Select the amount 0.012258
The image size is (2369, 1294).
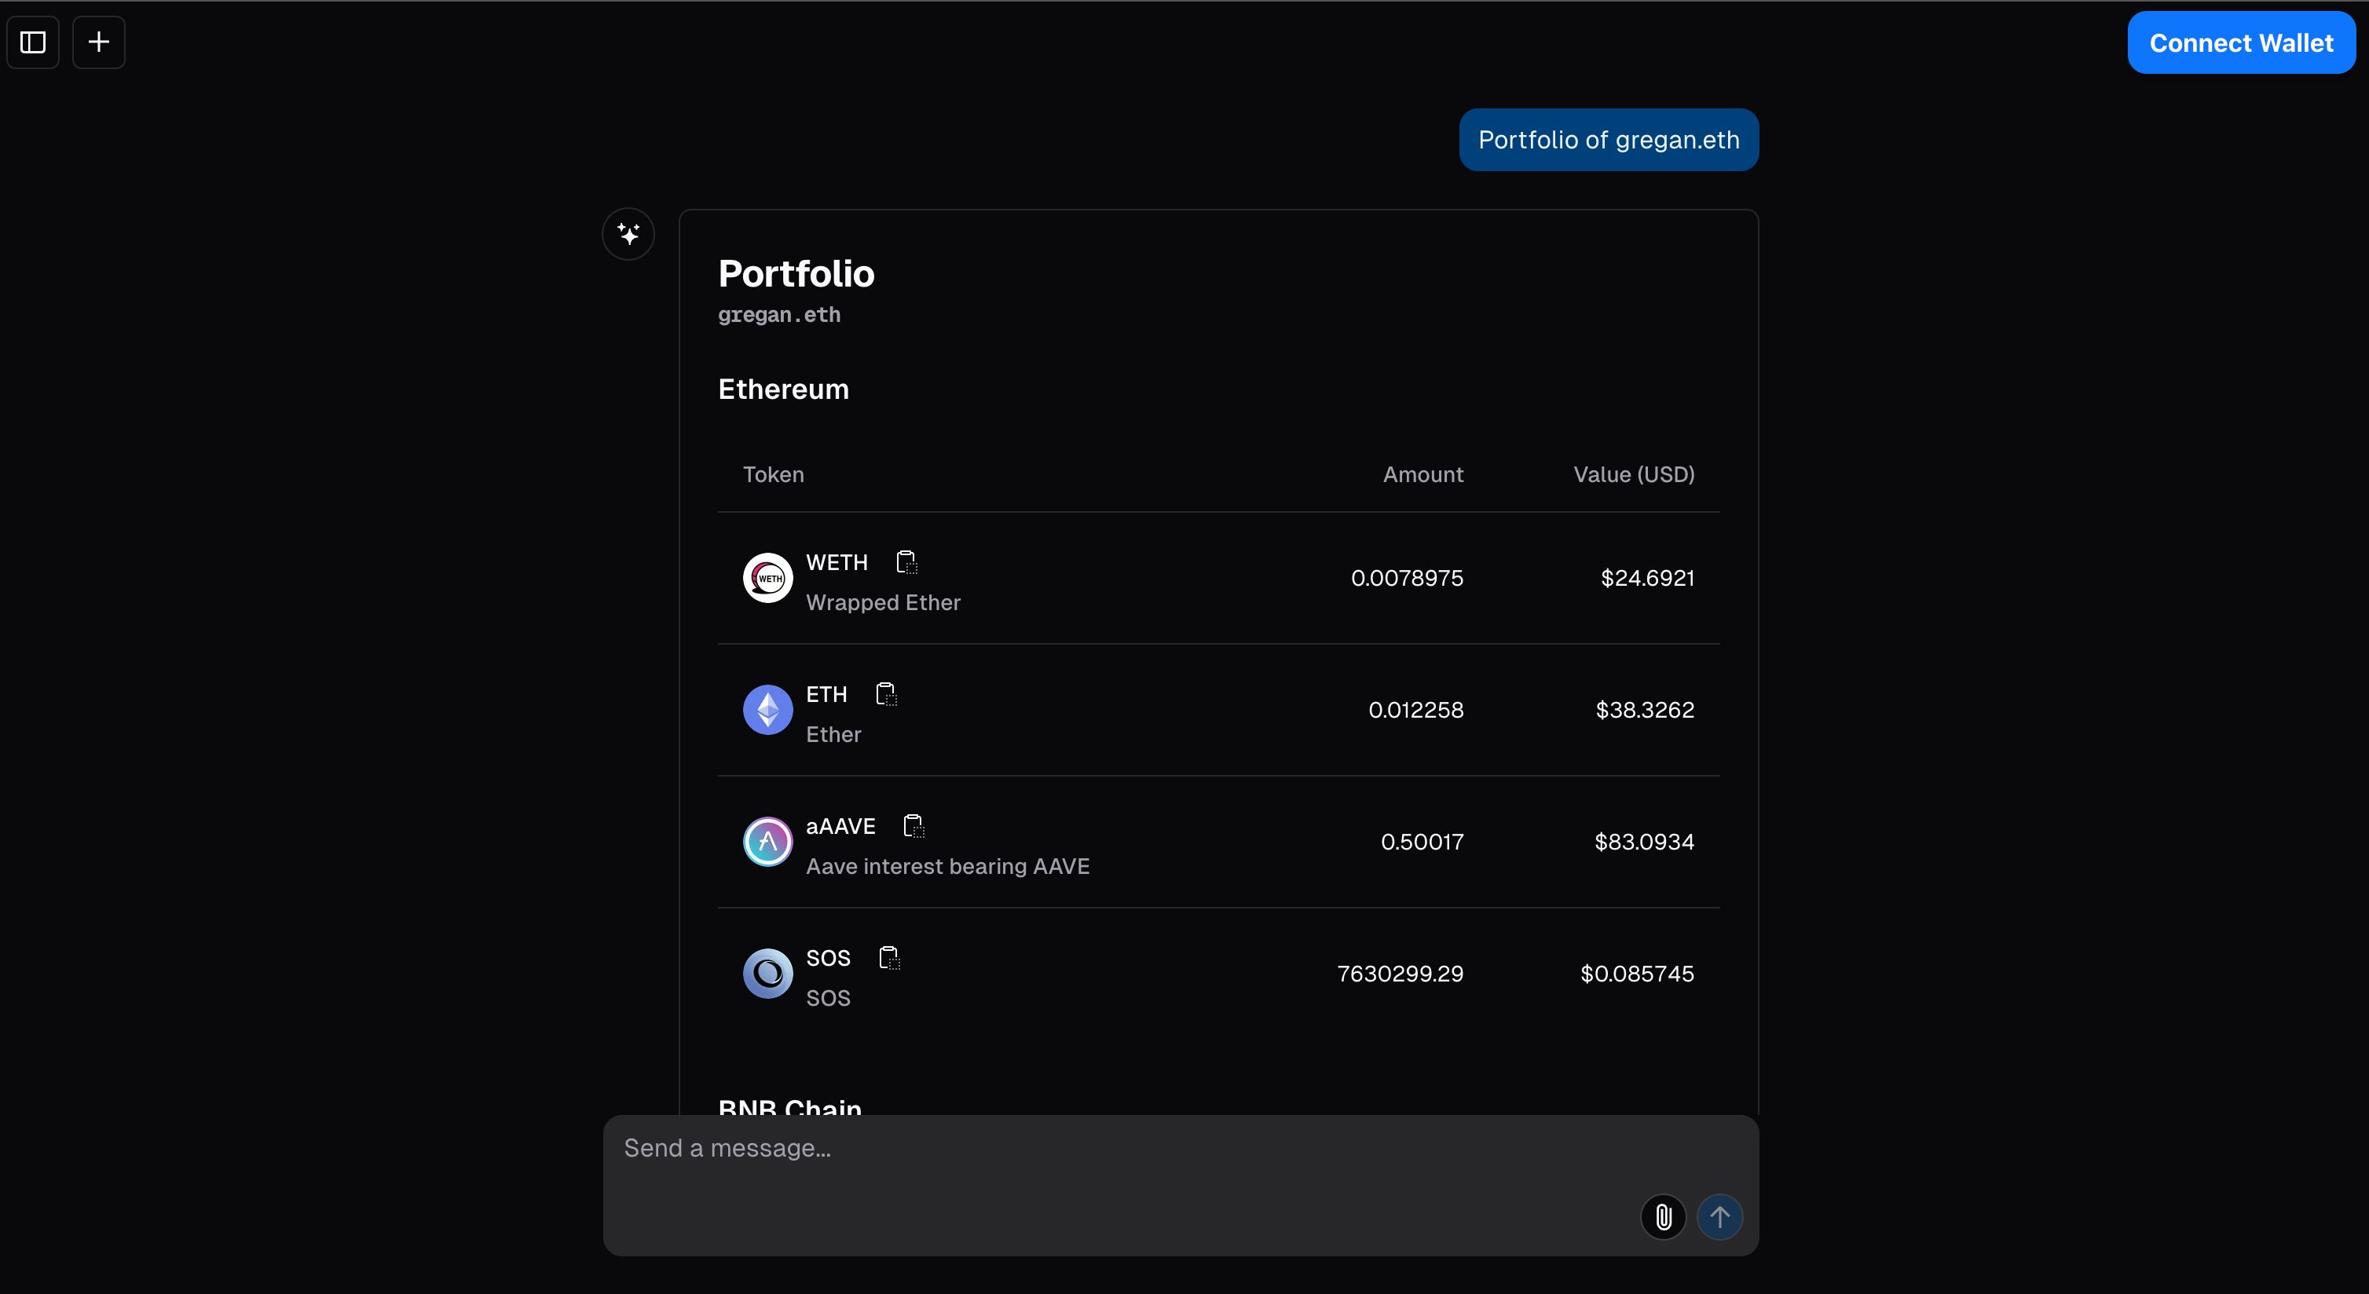1415,710
